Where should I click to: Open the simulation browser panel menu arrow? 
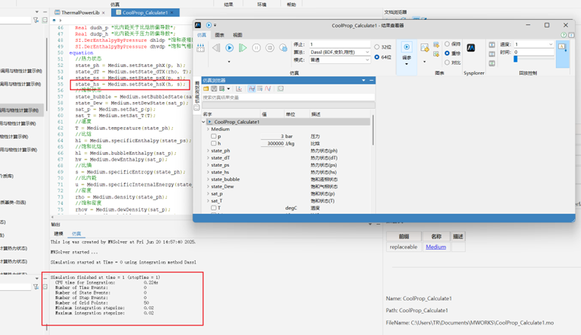[x=363, y=80]
